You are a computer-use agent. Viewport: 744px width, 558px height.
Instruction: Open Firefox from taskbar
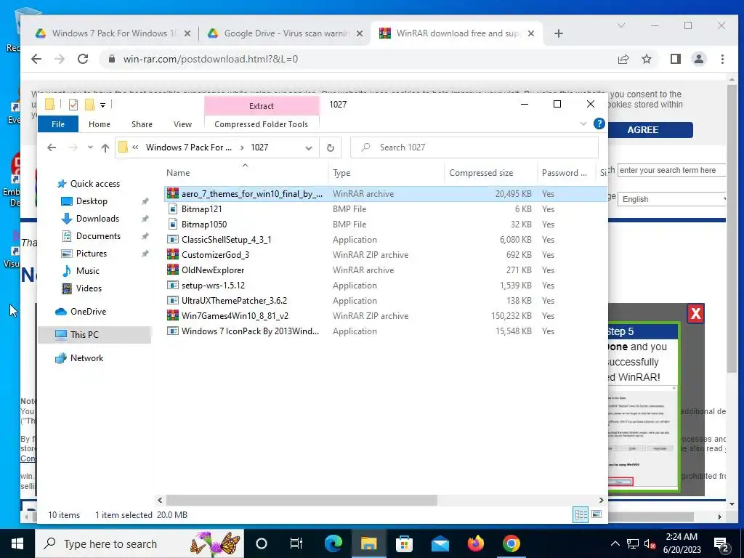pos(475,543)
